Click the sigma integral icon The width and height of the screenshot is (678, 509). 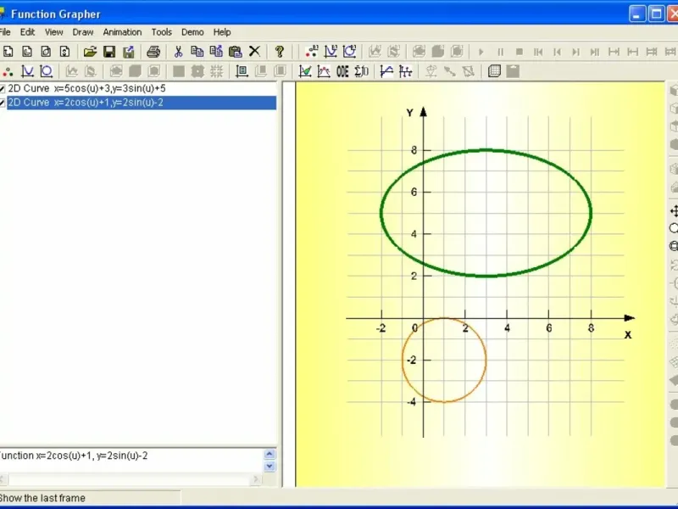pyautogui.click(x=362, y=71)
